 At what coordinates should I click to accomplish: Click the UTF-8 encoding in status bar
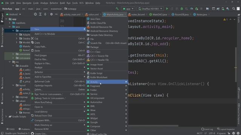pyautogui.click(x=212, y=133)
